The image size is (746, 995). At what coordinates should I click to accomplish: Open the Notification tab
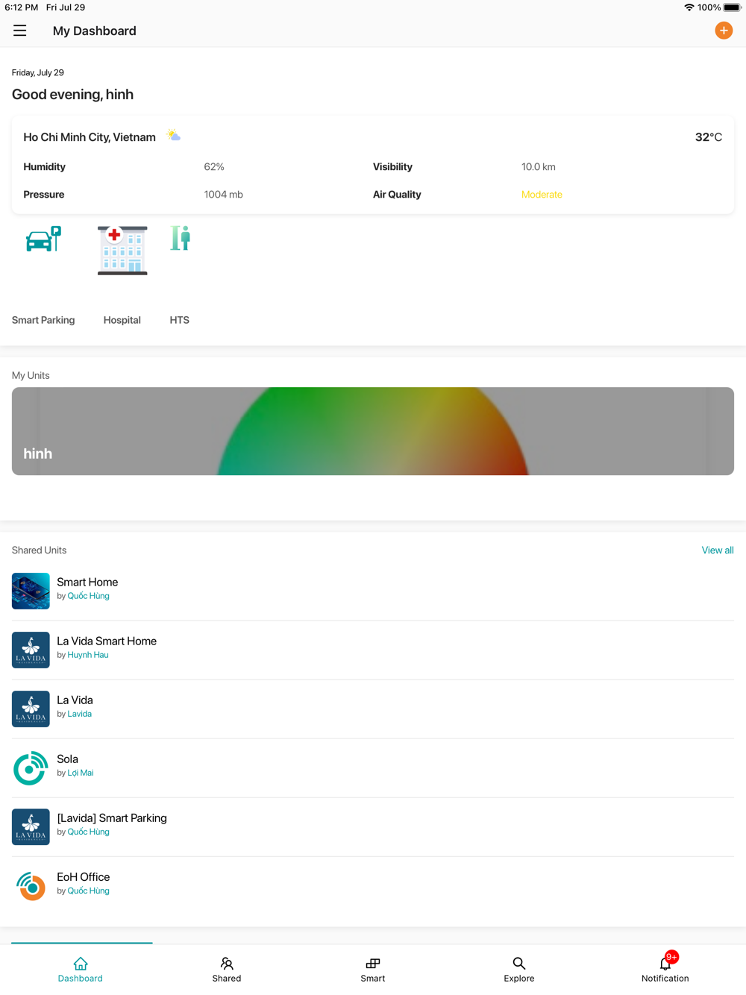(665, 970)
